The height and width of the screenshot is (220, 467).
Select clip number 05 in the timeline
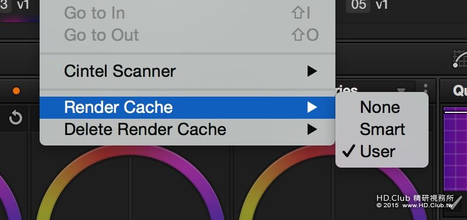358,5
